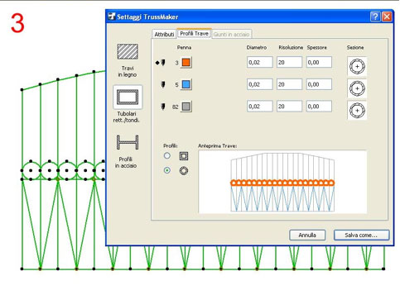Open the blue pen 5 color swatch
400x304 pixels.
186,84
